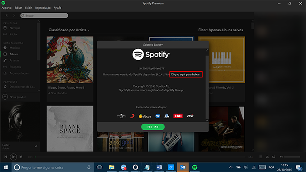Open Outlook from the taskbar
Viewport: 306px width, 172px height.
pos(183,167)
